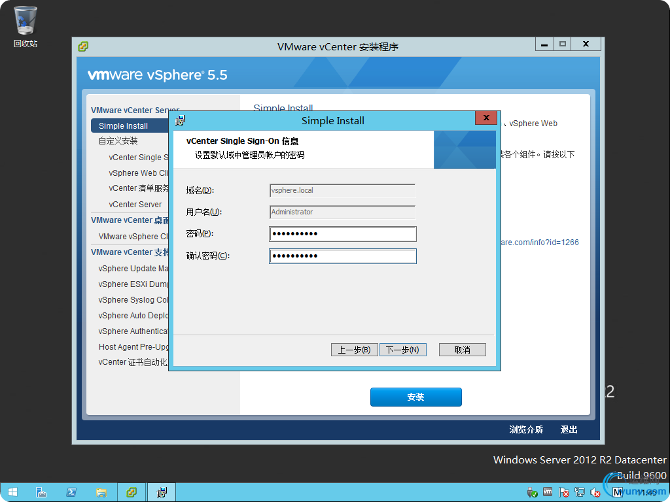Switch to VMware vCenter installer taskbar item

[x=131, y=492]
